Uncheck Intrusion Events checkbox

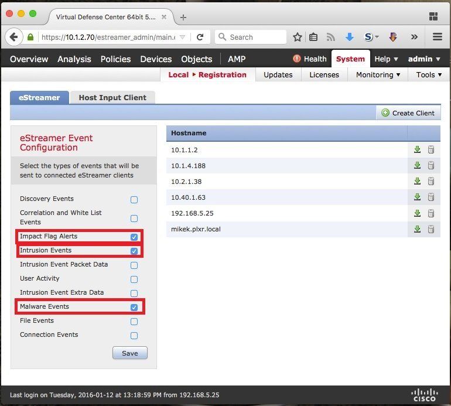[x=134, y=251]
